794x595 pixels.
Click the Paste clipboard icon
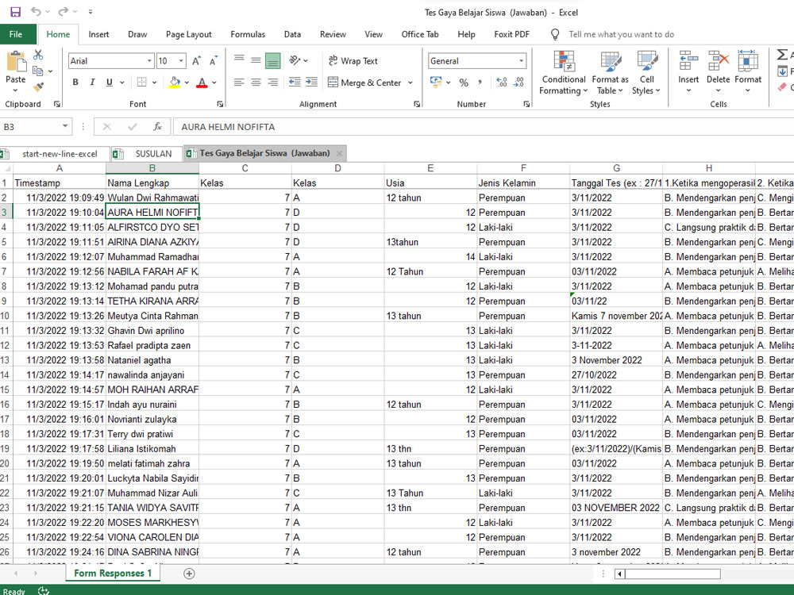coord(16,62)
